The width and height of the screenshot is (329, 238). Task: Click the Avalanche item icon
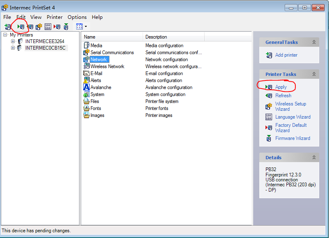click(86, 87)
